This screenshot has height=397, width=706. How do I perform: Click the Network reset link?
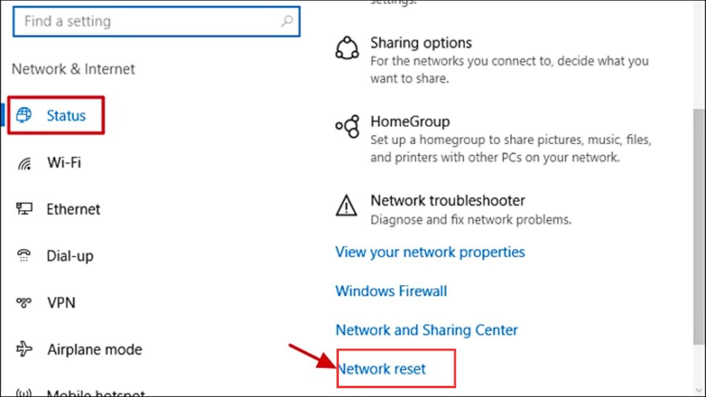pos(381,369)
